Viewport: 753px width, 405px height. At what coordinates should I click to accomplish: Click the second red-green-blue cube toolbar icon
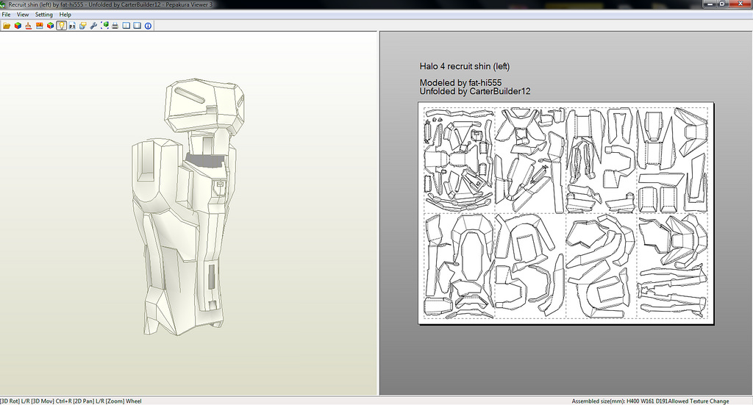51,26
